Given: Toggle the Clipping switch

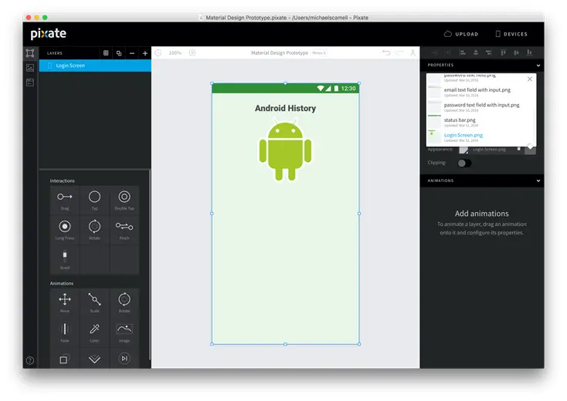Looking at the screenshot, I should [x=464, y=163].
